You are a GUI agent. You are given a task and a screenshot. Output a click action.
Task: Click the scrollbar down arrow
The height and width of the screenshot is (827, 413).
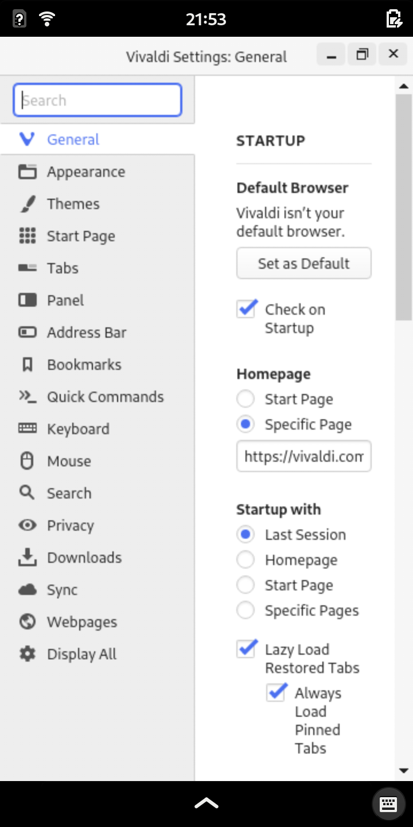(403, 771)
